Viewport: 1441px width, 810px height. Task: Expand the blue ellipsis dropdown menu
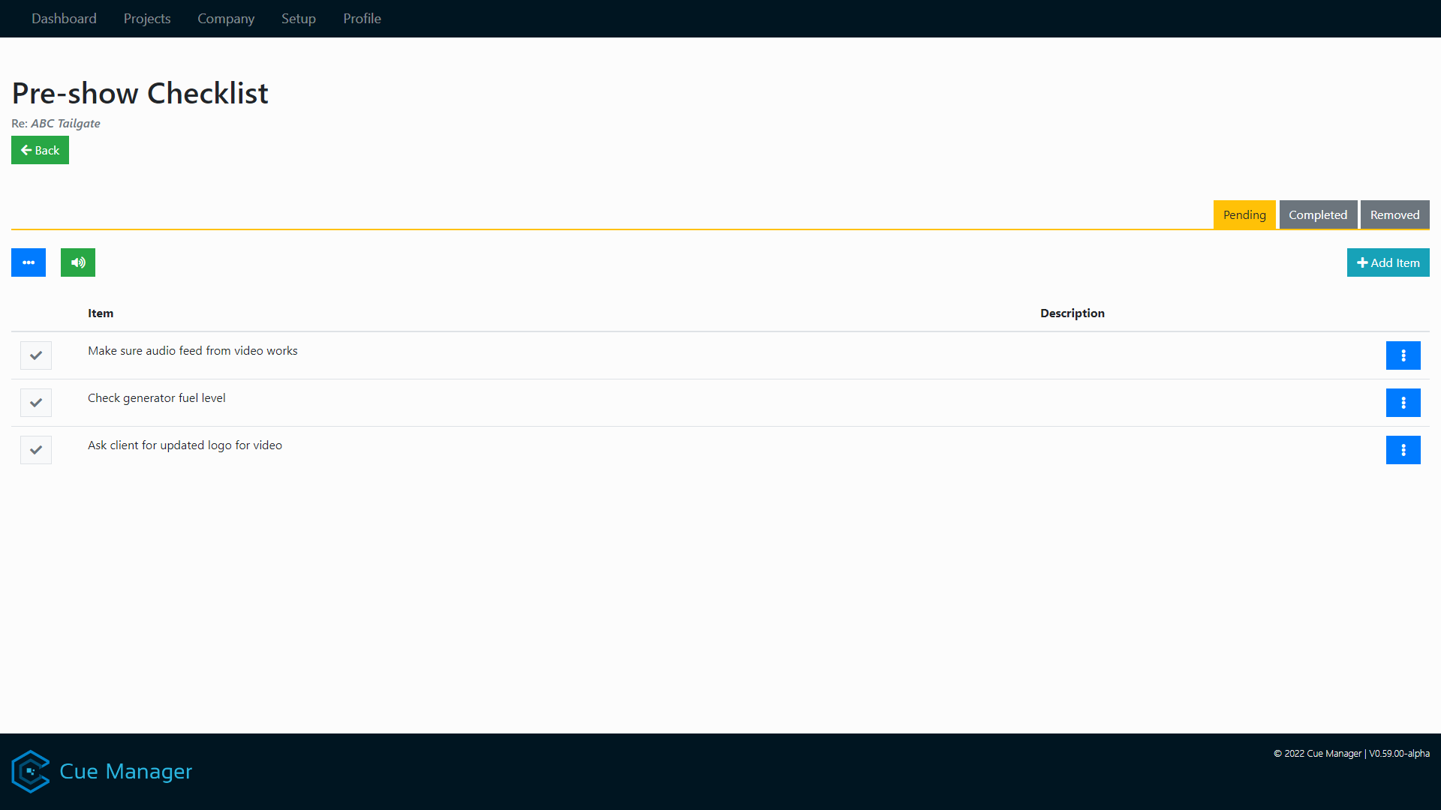point(28,262)
